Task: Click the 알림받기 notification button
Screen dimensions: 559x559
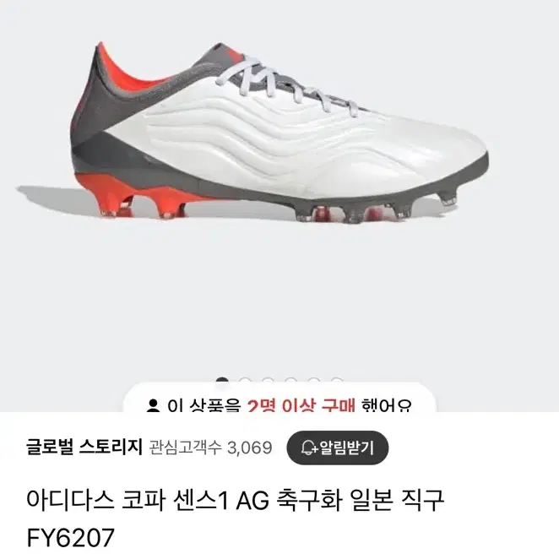Action: [x=338, y=448]
